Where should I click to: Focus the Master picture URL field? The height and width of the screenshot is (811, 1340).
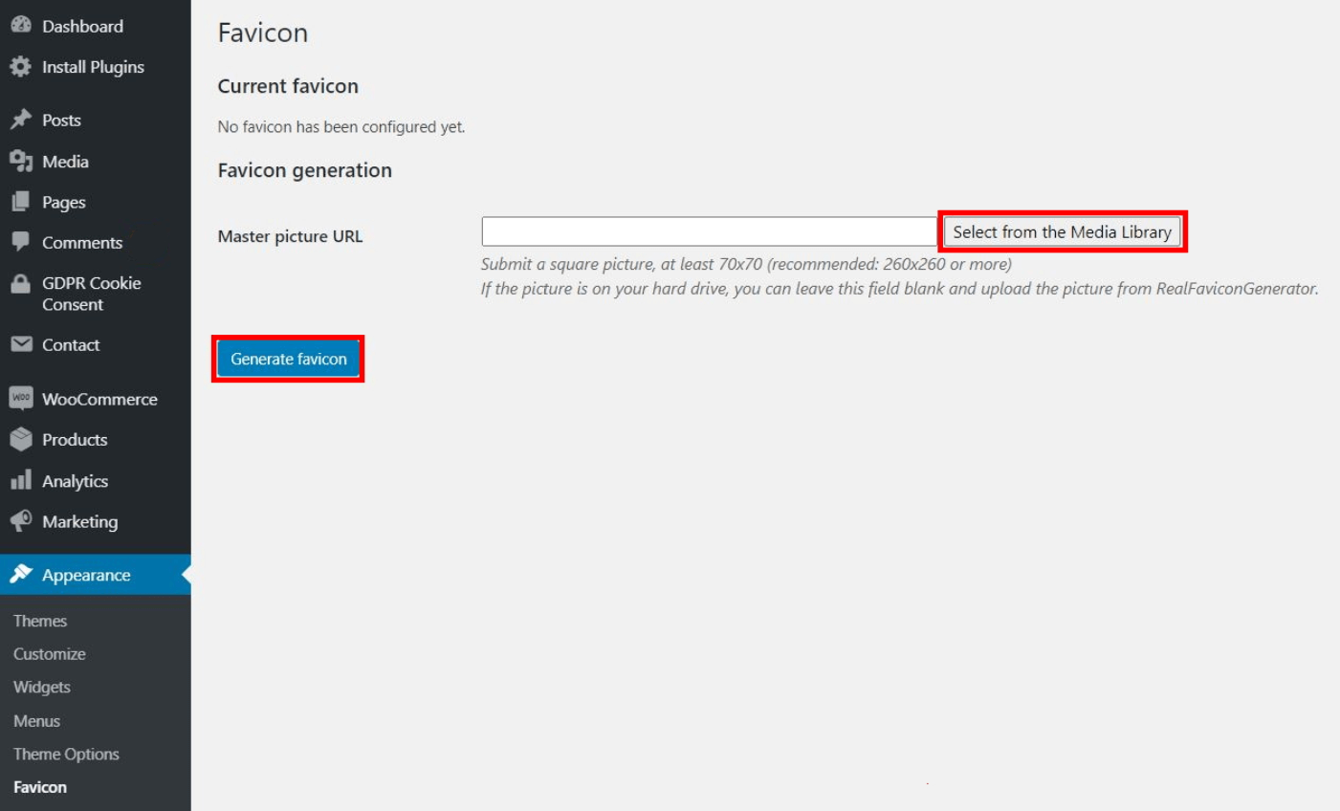pos(710,231)
